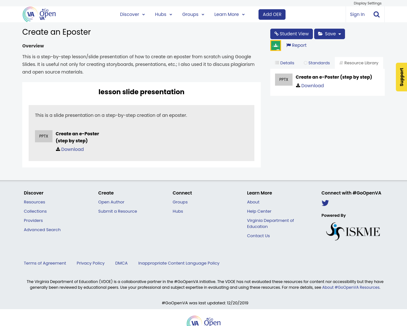Click Contact Us
Image resolution: width=407 pixels, height=326 pixels.
(x=258, y=236)
